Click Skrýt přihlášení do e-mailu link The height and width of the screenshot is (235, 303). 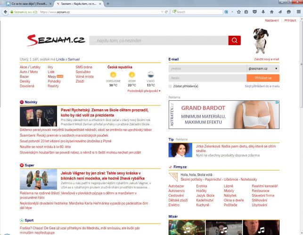pos(262,86)
